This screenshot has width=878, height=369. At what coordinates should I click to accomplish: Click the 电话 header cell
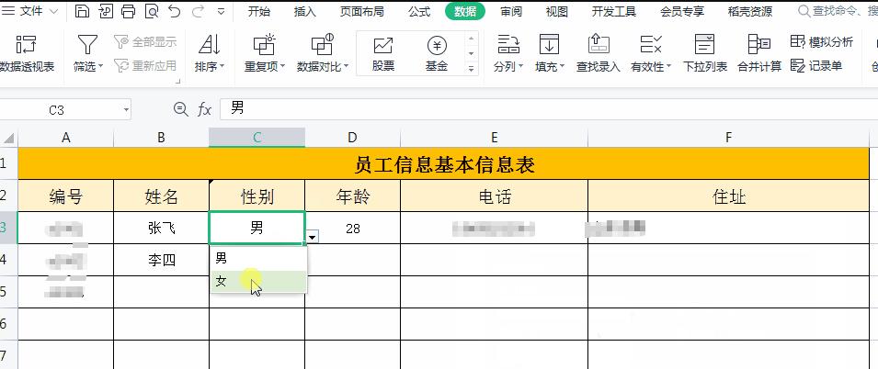point(495,196)
